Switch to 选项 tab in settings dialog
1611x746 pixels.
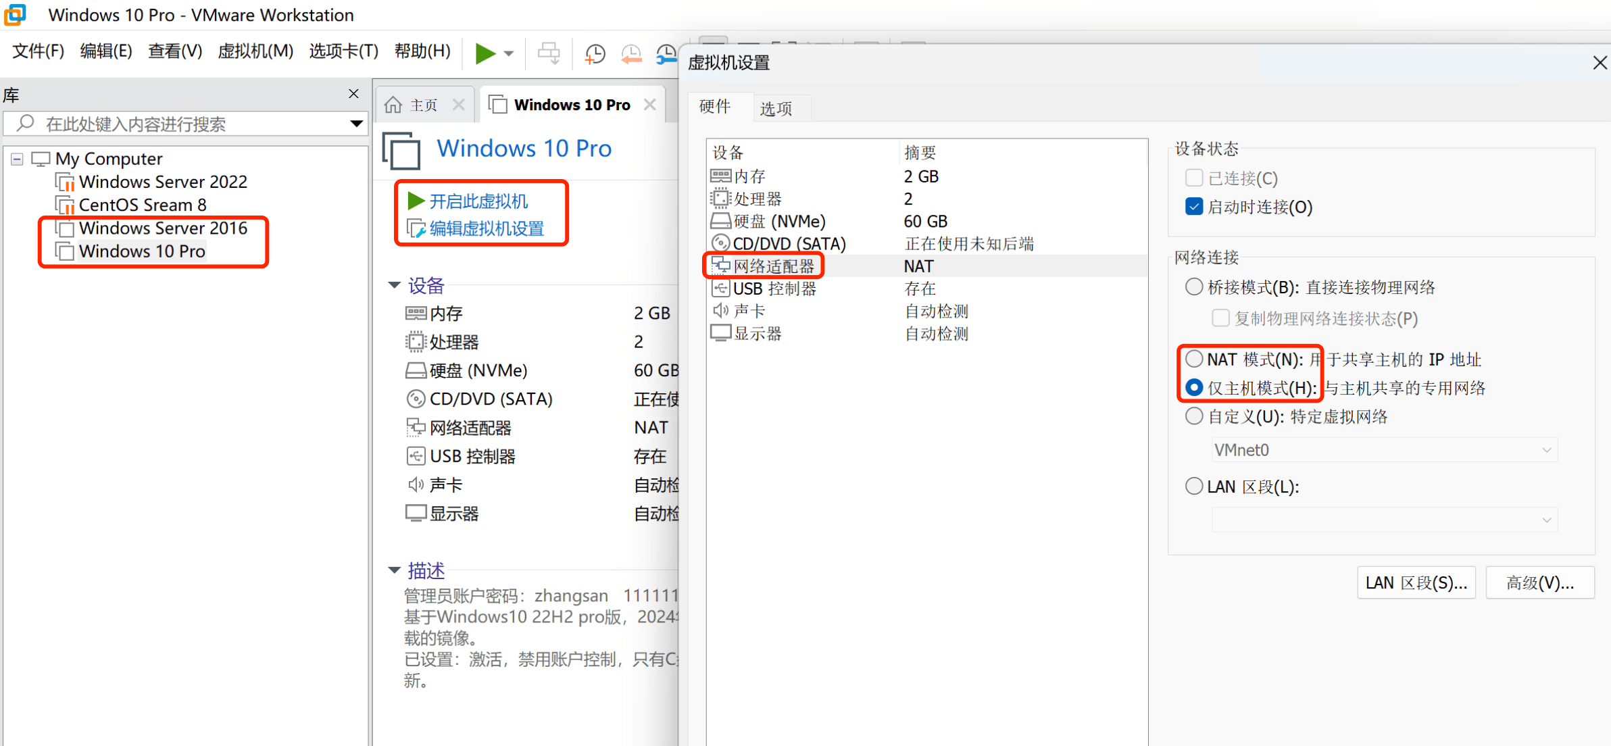coord(776,108)
